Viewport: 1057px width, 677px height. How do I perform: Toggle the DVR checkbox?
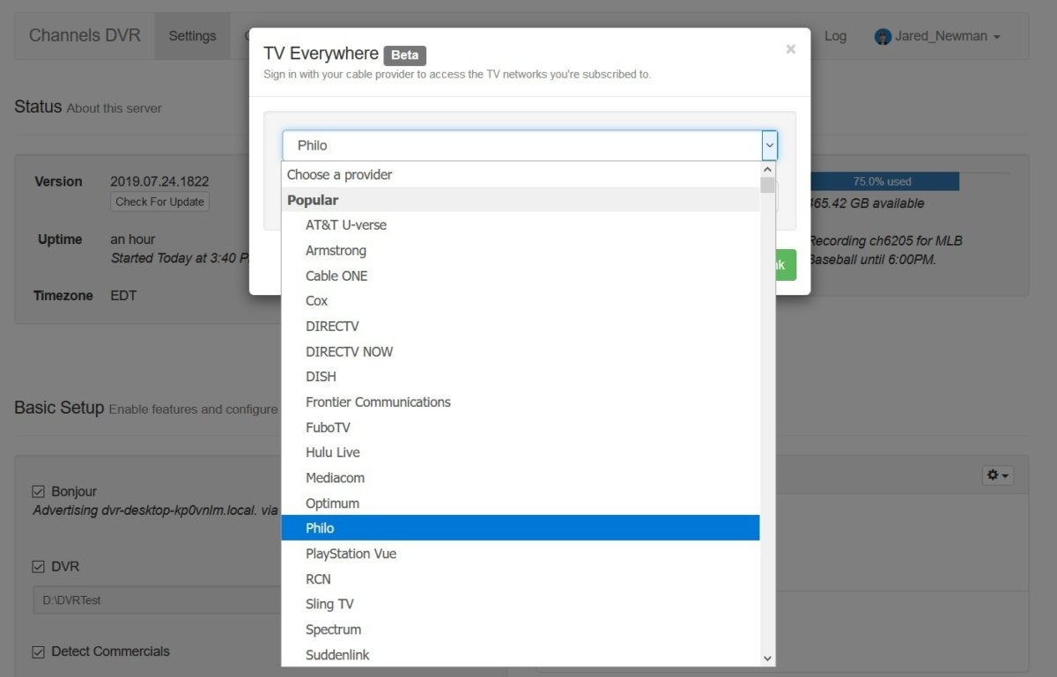tap(39, 567)
